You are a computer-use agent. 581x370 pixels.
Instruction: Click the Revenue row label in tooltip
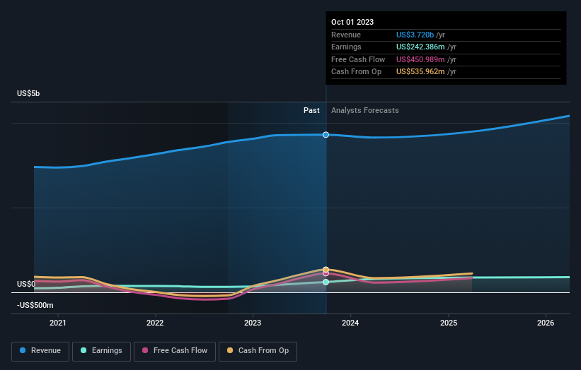click(x=346, y=35)
